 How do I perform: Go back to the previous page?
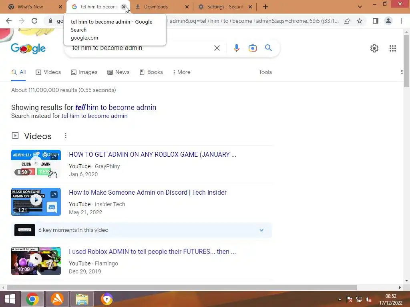(9, 21)
